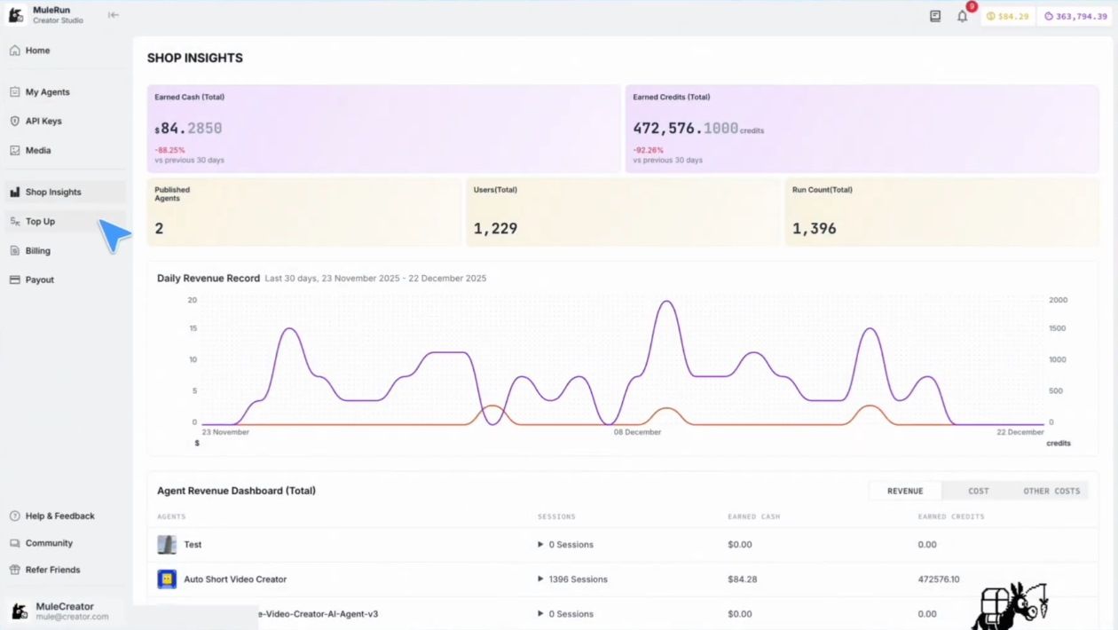Open the Billing page icon
The width and height of the screenshot is (1118, 630).
point(14,251)
